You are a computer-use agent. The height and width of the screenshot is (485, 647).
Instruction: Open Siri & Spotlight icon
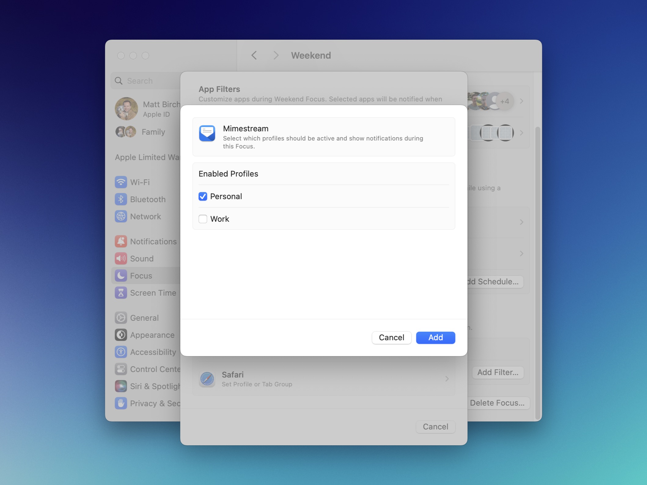(x=121, y=386)
